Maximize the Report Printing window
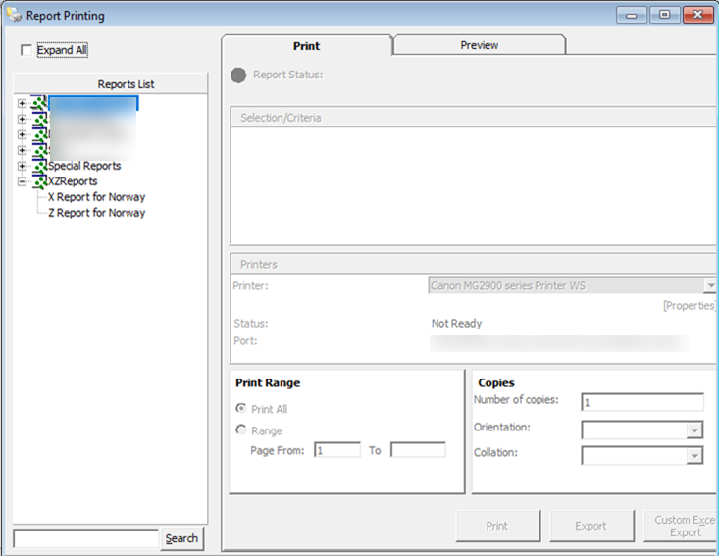This screenshot has width=719, height=556. [x=664, y=15]
